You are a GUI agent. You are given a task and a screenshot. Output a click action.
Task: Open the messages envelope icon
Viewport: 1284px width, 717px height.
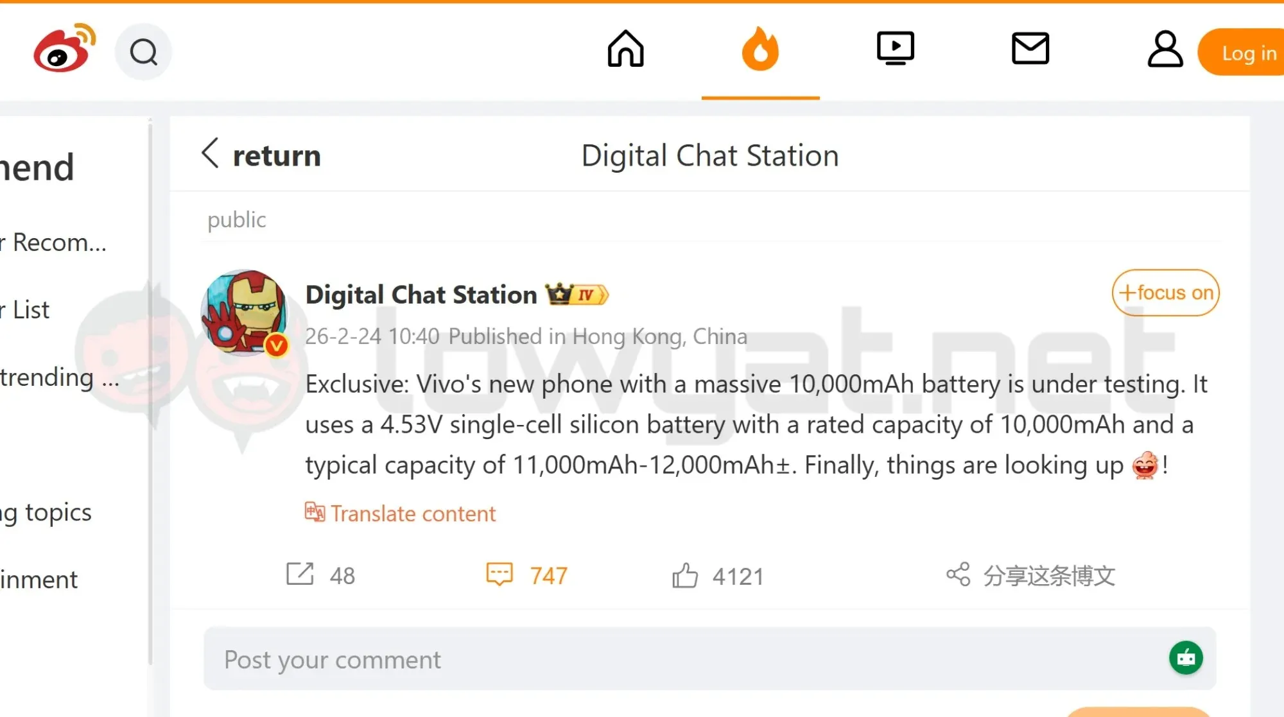1030,48
